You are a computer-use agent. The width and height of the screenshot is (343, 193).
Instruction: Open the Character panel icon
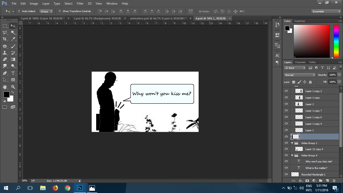tap(277, 56)
